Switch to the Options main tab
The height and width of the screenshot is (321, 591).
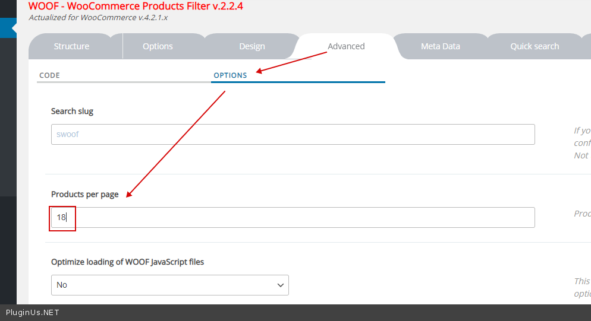[x=158, y=46]
